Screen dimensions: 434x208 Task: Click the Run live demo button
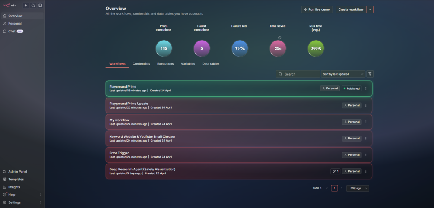(317, 9)
